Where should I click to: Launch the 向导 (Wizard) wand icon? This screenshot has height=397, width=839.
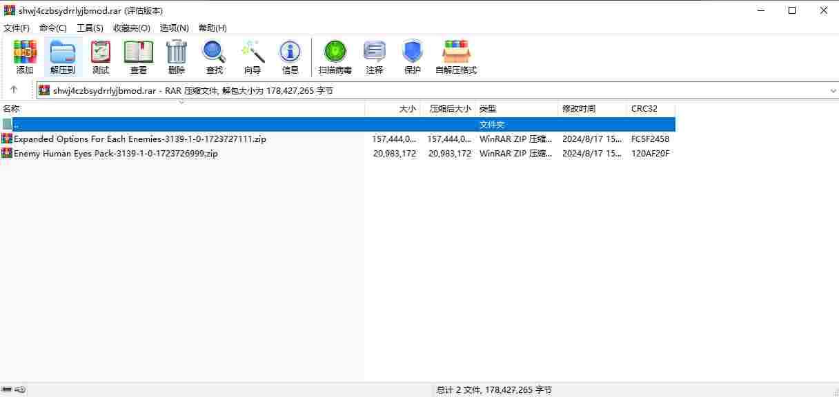click(253, 57)
